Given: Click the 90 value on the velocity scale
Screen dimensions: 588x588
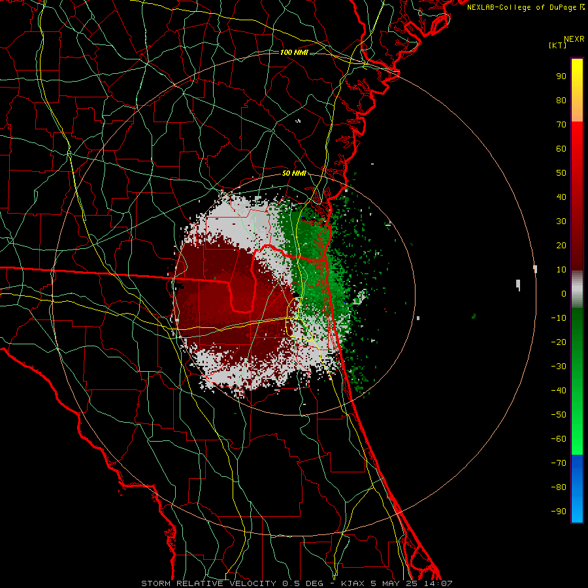Looking at the screenshot, I should click(561, 76).
